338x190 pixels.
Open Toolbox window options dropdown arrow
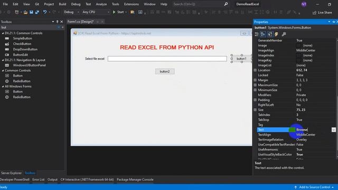pos(53,22)
